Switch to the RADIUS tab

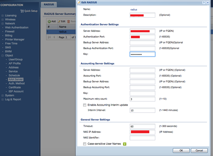point(50,5)
